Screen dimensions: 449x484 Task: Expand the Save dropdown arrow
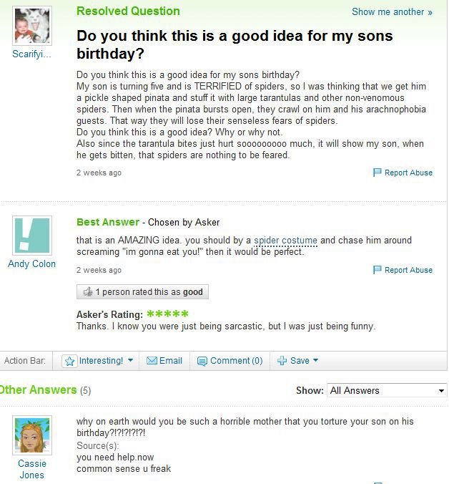[x=315, y=360]
